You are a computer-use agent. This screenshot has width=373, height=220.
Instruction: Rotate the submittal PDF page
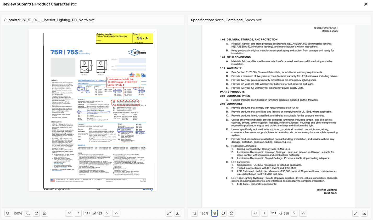(36, 213)
